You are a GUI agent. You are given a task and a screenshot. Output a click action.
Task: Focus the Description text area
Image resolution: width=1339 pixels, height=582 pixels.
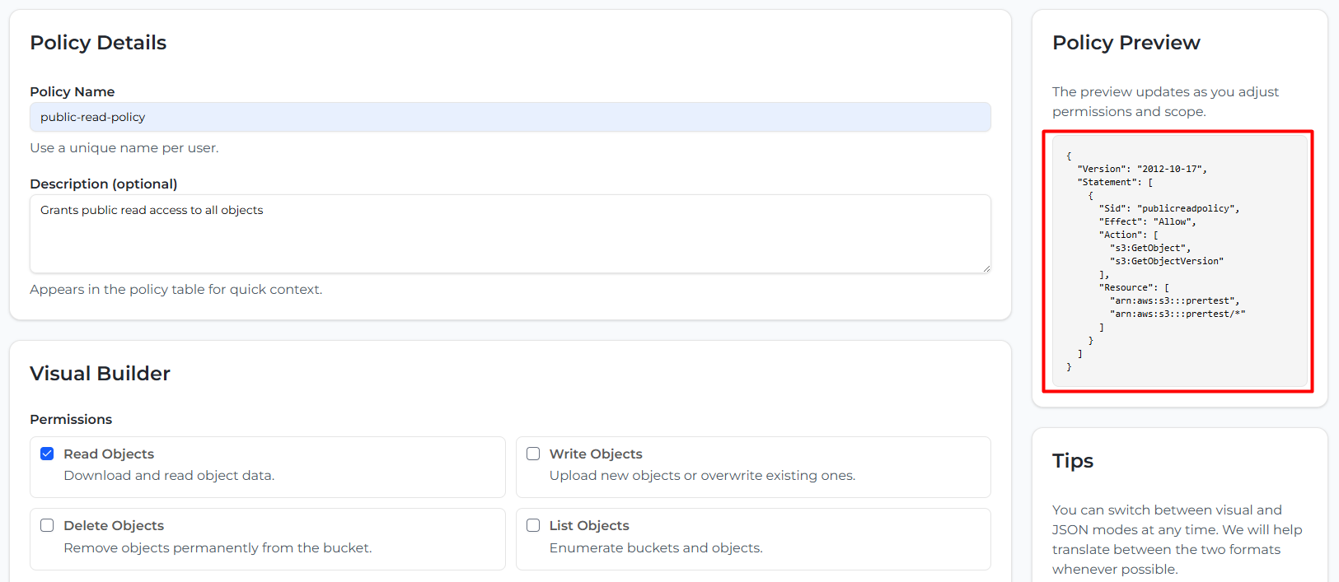click(510, 233)
